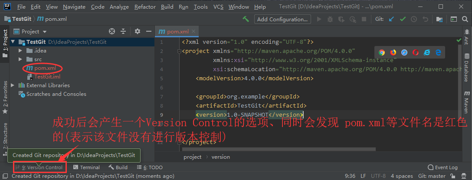Toggle the Maven tool window
The height and width of the screenshot is (180, 472).
tap(467, 102)
